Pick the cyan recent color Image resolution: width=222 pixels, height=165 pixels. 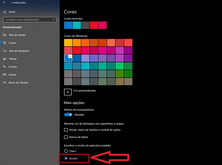coord(77,25)
